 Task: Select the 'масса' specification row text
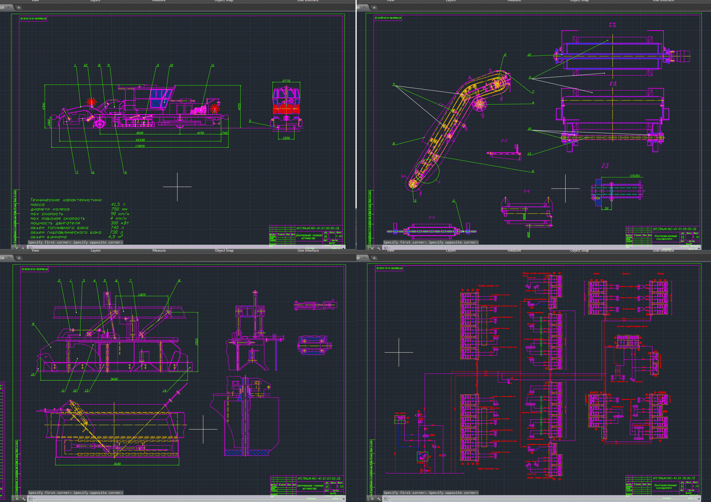(38, 205)
